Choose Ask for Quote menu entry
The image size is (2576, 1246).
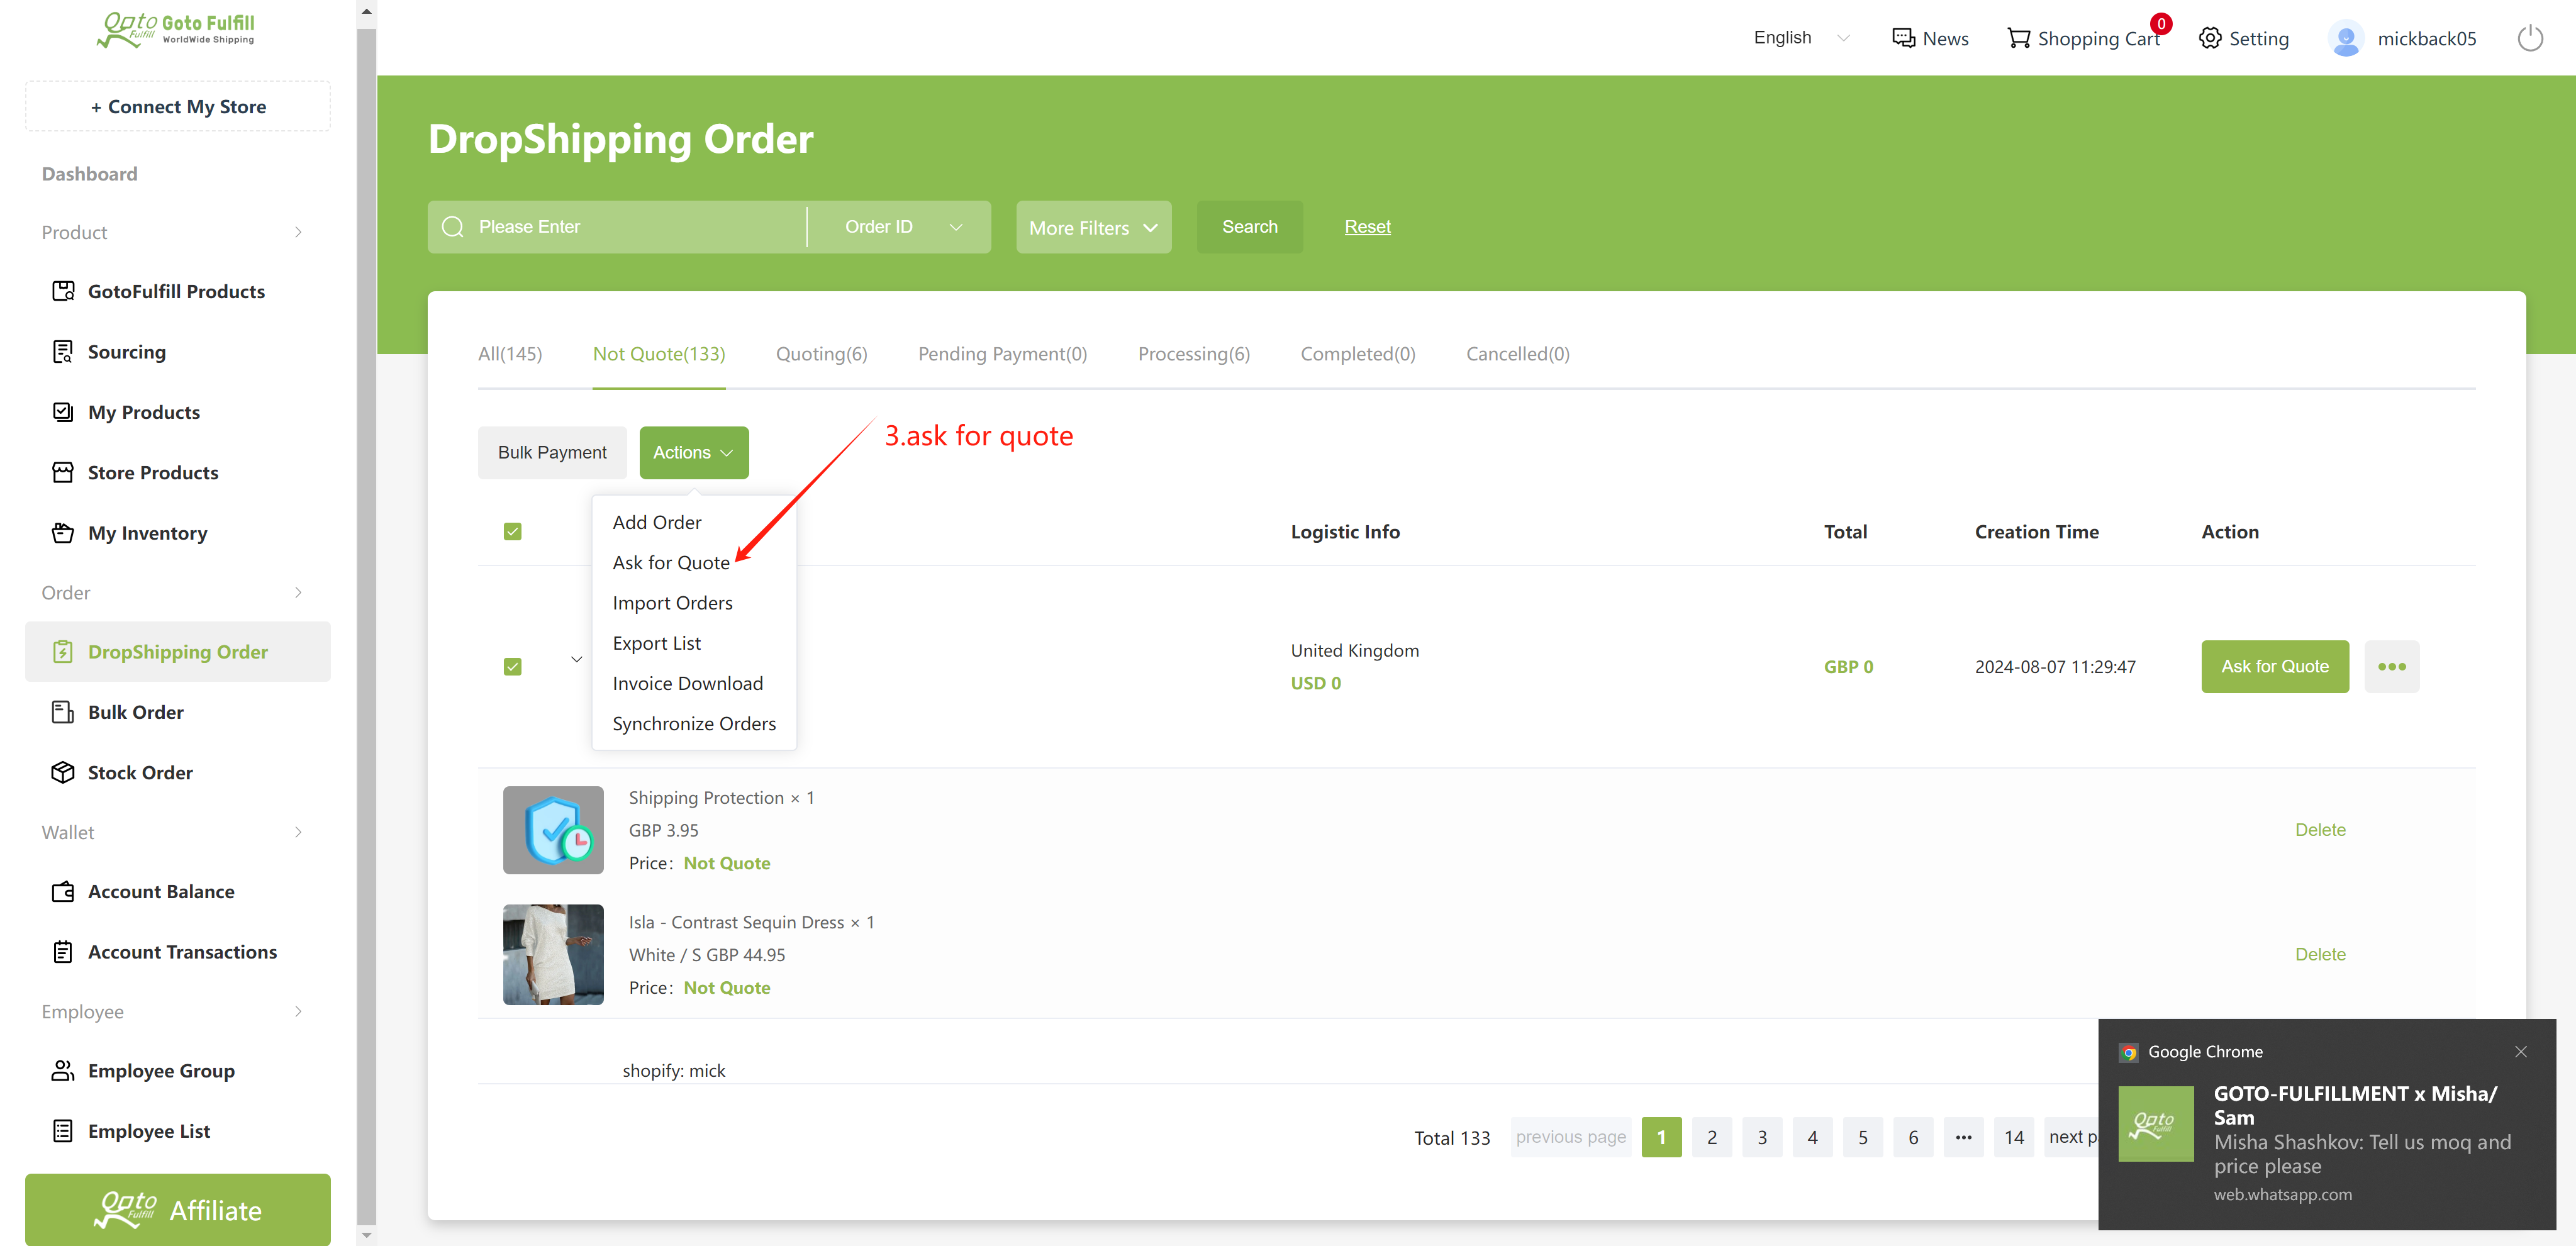click(x=671, y=563)
